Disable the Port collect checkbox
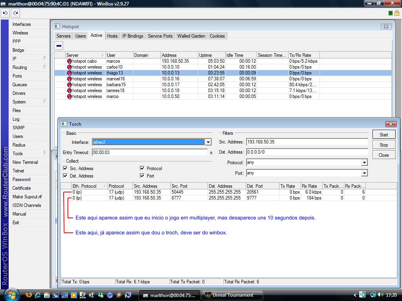 [142, 176]
